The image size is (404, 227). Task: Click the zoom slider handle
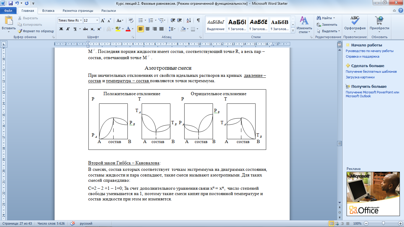coord(383,223)
